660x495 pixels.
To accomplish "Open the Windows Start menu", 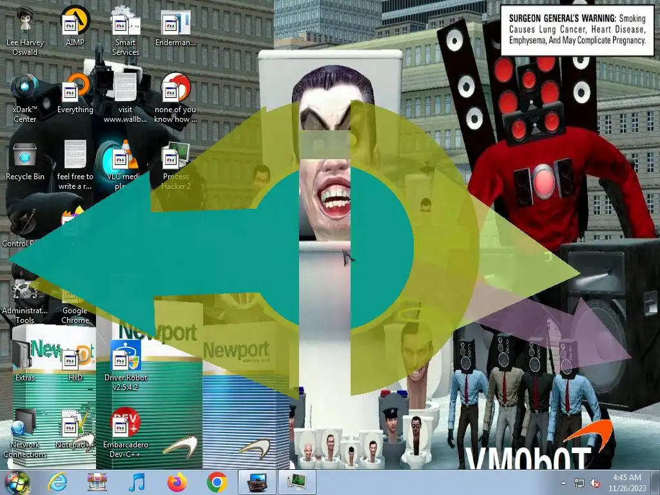I will click(x=17, y=482).
